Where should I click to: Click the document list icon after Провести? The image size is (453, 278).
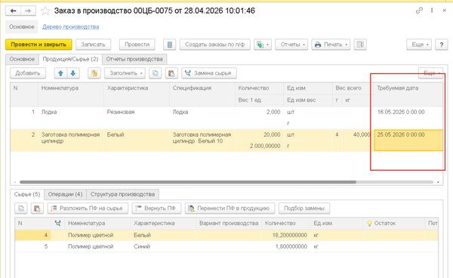[x=170, y=45]
